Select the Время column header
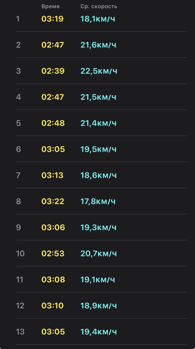Image resolution: width=195 pixels, height=349 pixels. 50,7
